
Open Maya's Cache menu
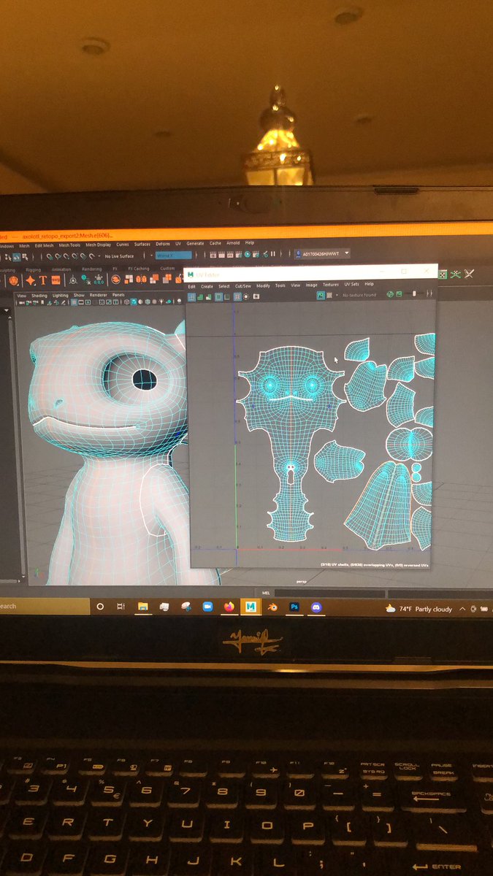[215, 243]
